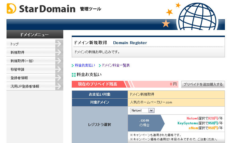Open the 新規取得(一括) menu item
The image size is (232, 143).
point(35,61)
